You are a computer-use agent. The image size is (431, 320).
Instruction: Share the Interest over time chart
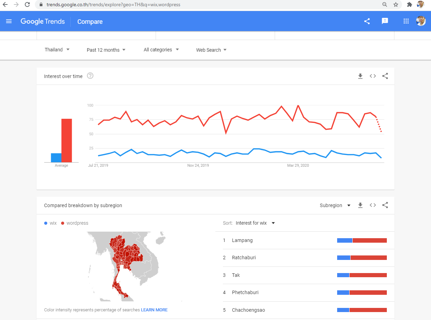pos(385,76)
